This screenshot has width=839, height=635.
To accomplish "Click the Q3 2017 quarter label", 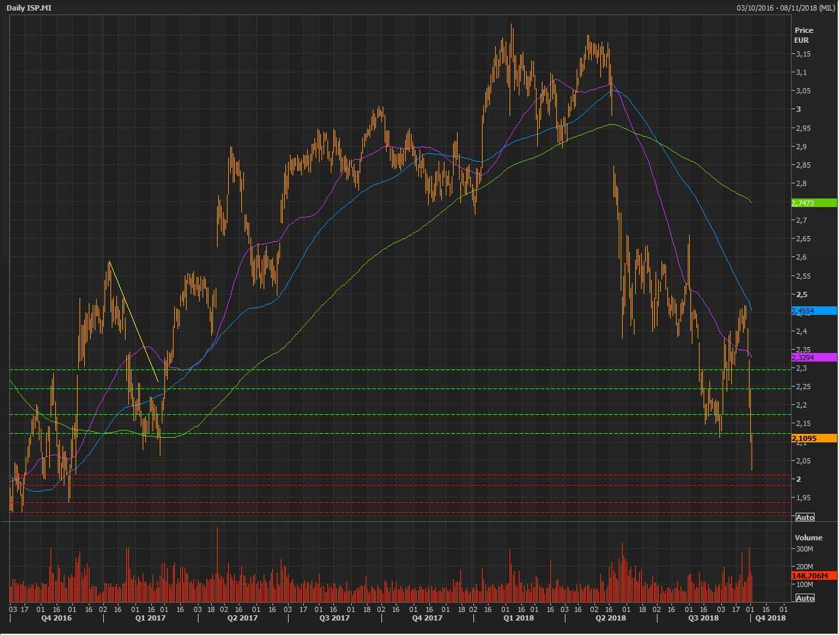I will (x=335, y=618).
